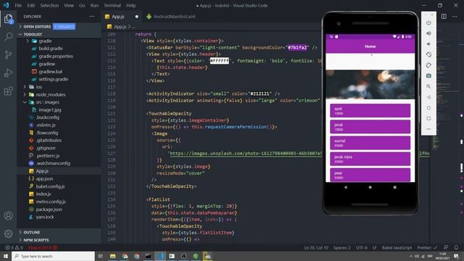464x261 pixels.
Task: Click errors and warnings status indicator
Action: coord(14,247)
